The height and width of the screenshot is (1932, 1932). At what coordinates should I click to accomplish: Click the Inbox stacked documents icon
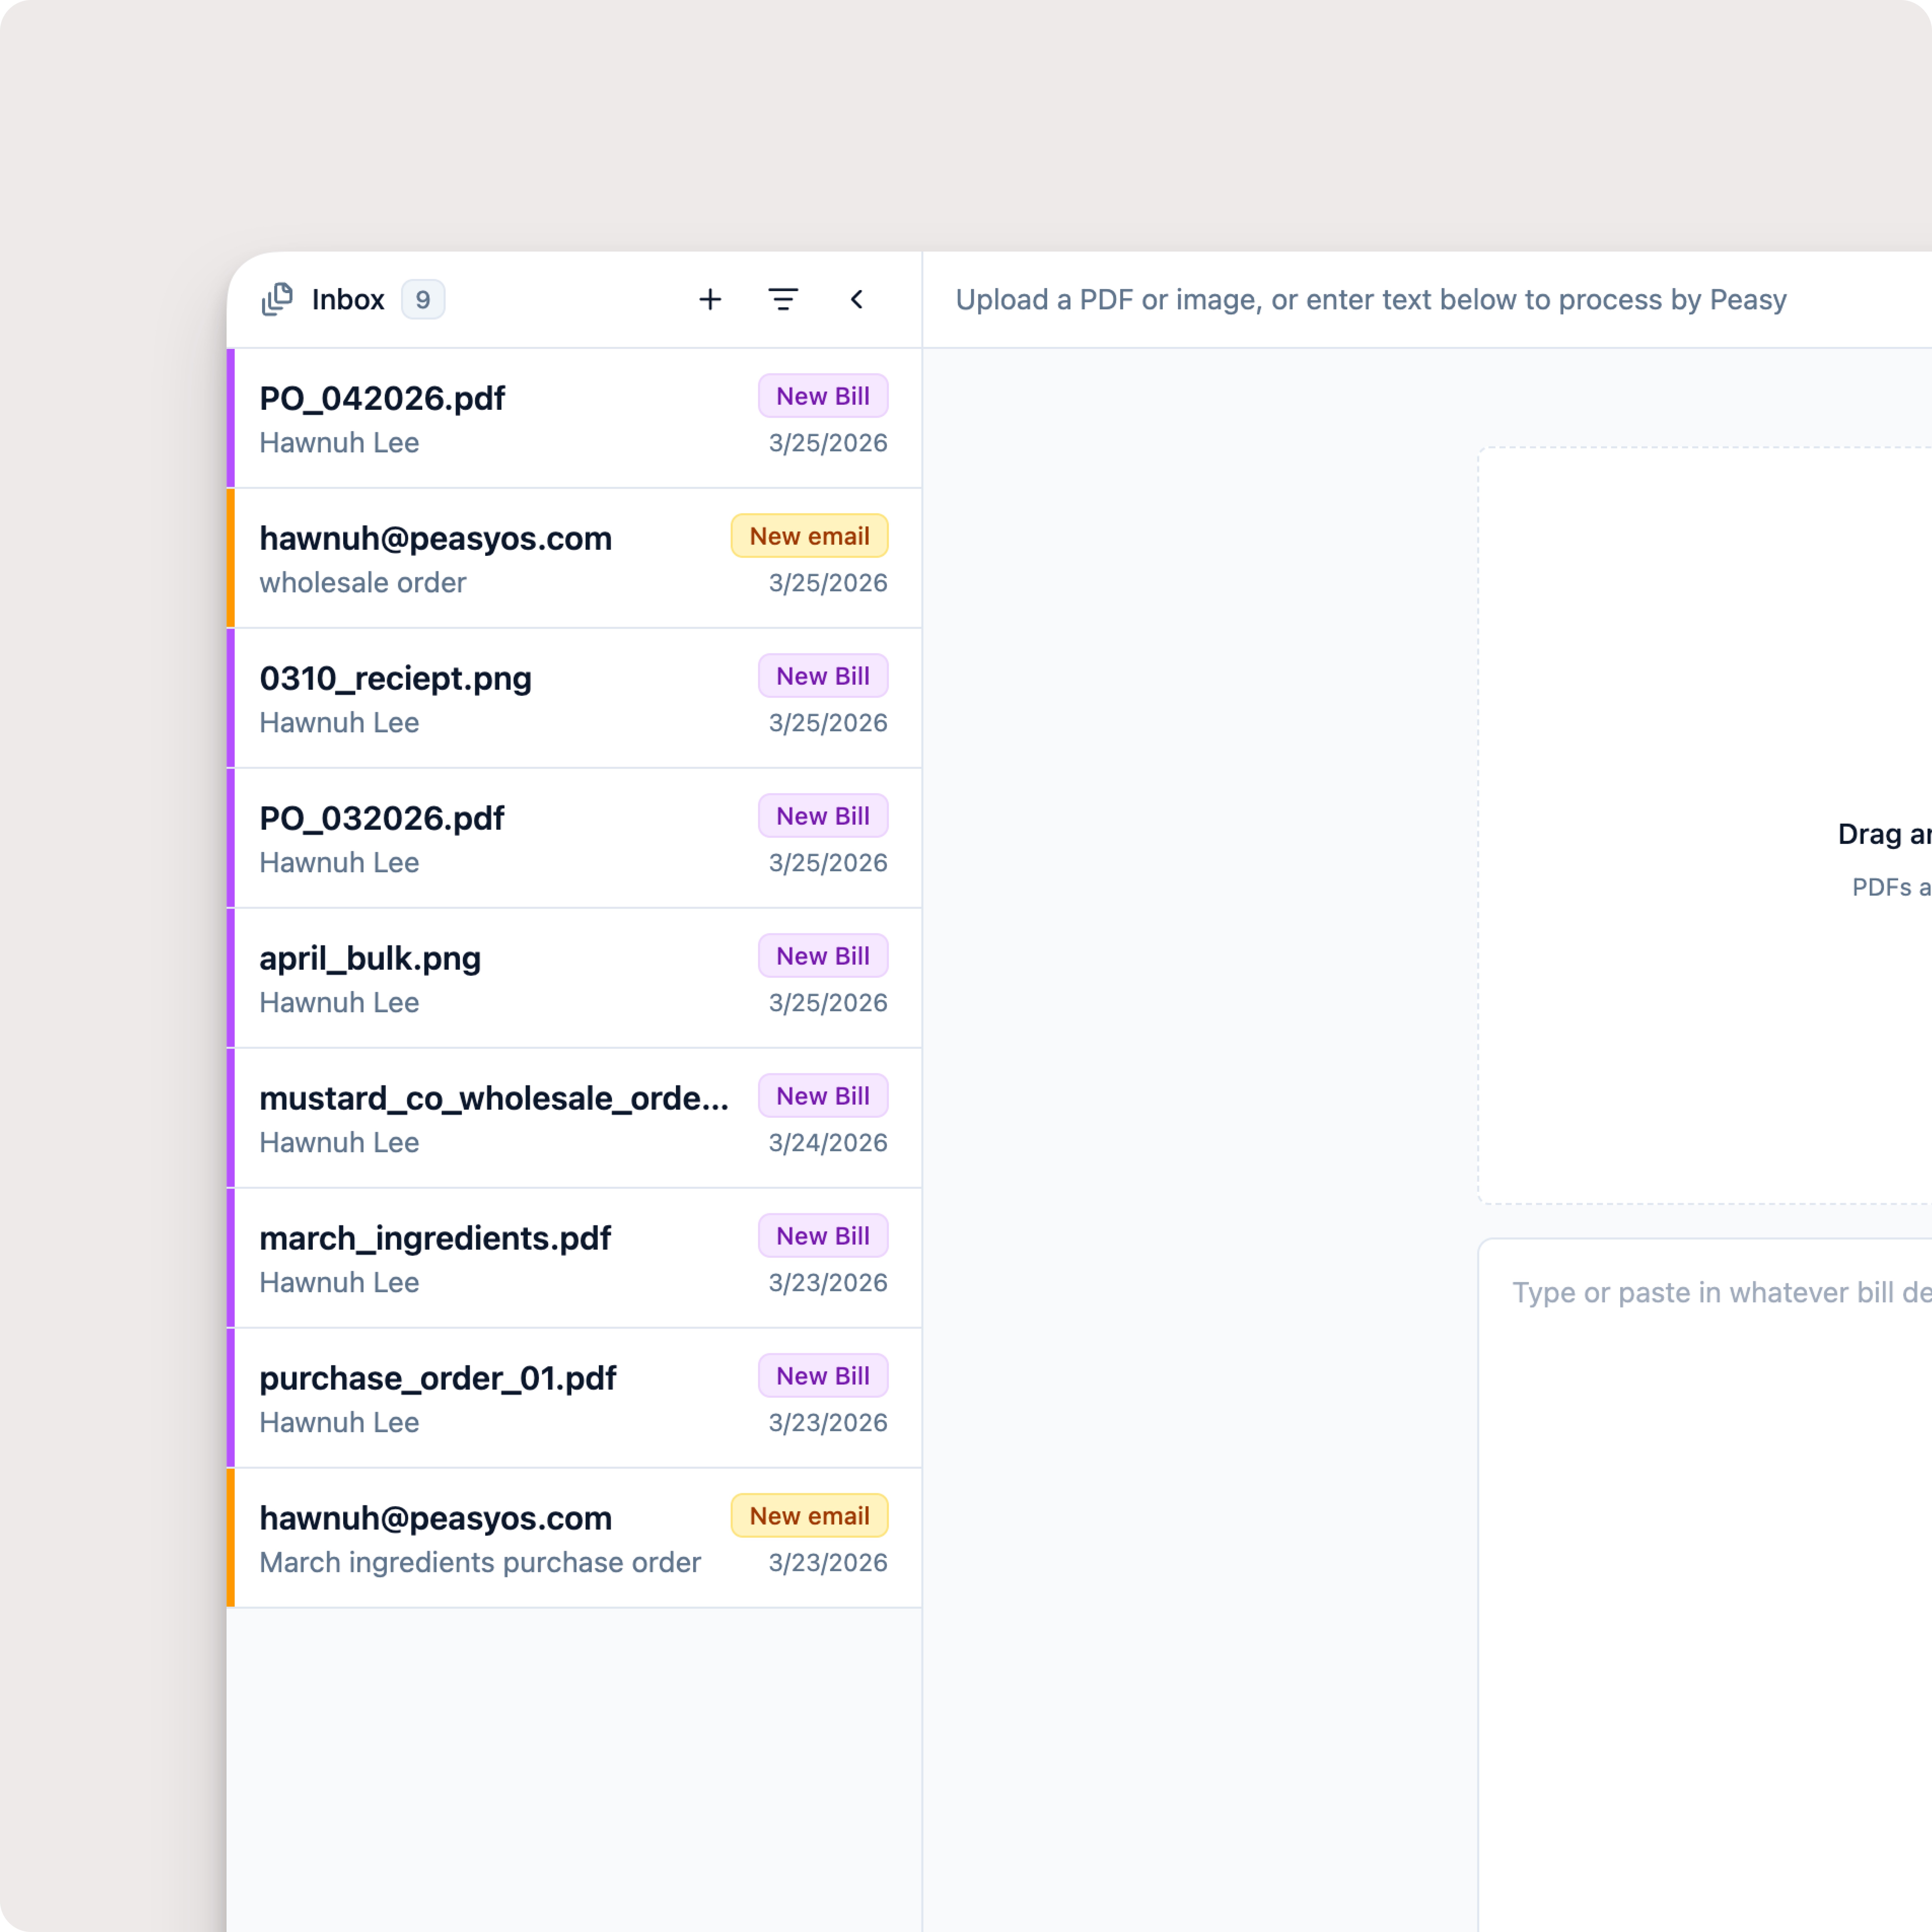tap(277, 299)
